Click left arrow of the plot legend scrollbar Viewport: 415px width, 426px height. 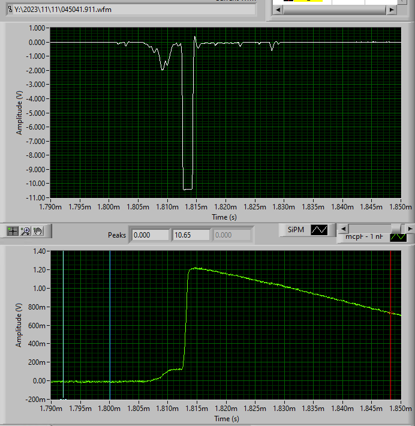[x=343, y=229]
